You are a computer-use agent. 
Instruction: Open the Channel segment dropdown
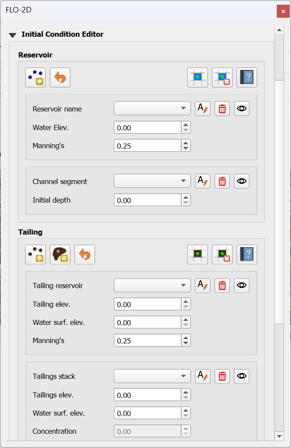click(x=152, y=181)
